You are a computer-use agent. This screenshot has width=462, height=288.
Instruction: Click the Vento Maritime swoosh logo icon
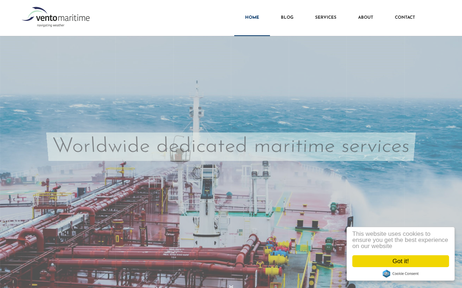click(35, 14)
